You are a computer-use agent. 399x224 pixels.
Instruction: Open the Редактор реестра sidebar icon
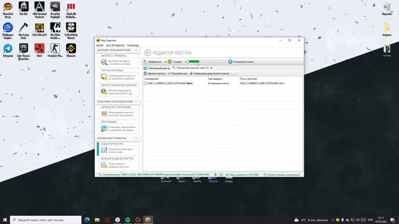click(104, 151)
